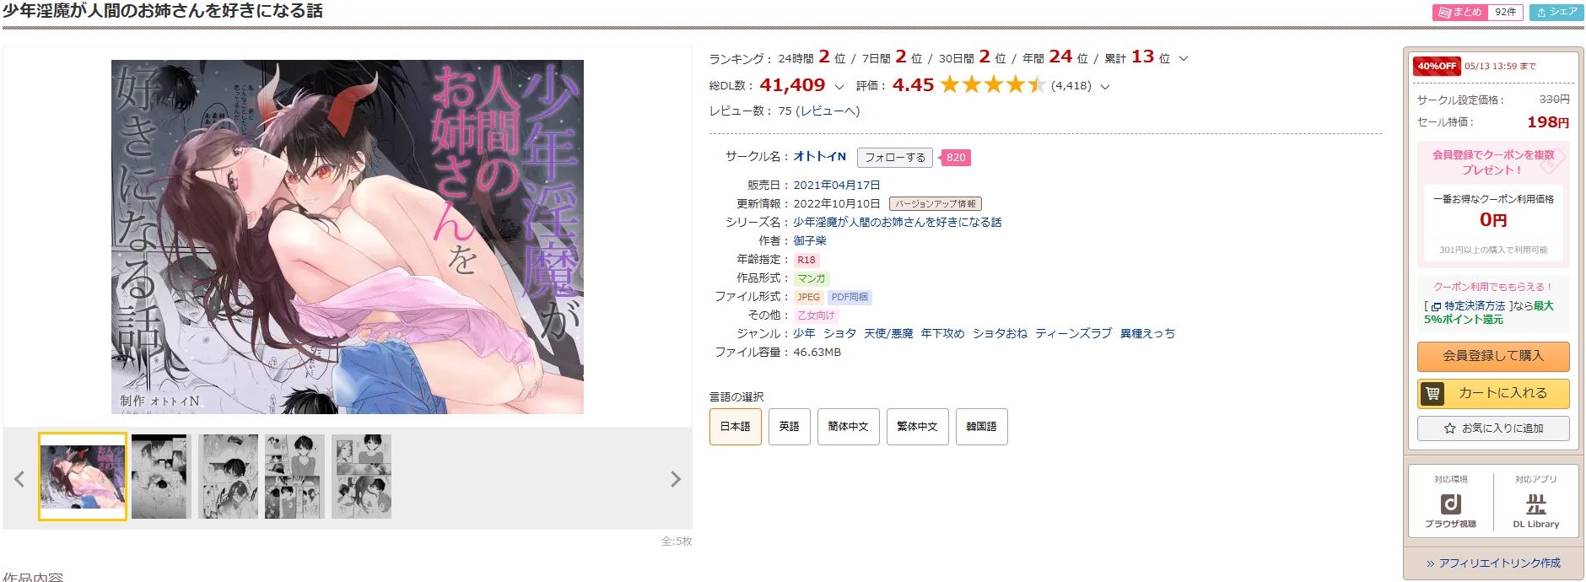Image resolution: width=1586 pixels, height=582 pixels.
Task: Select the second preview thumbnail
Action: pos(161,477)
